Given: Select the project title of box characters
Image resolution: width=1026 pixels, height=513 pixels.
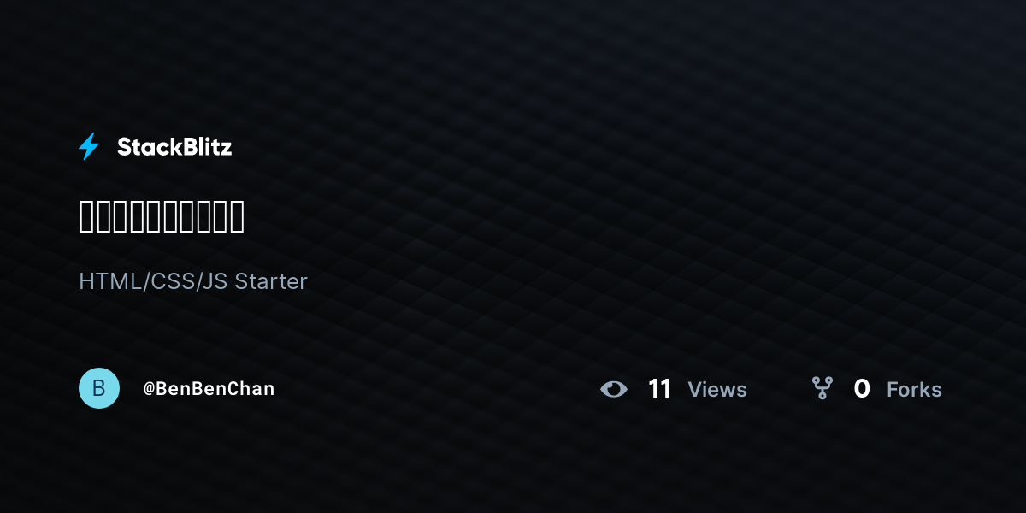Looking at the screenshot, I should tap(162, 216).
